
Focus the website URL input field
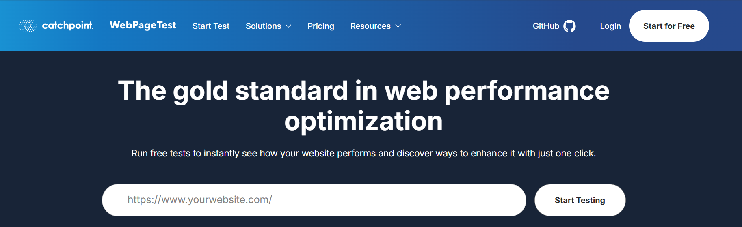pyautogui.click(x=314, y=200)
